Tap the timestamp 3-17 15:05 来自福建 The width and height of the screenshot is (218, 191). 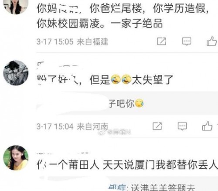72,41
